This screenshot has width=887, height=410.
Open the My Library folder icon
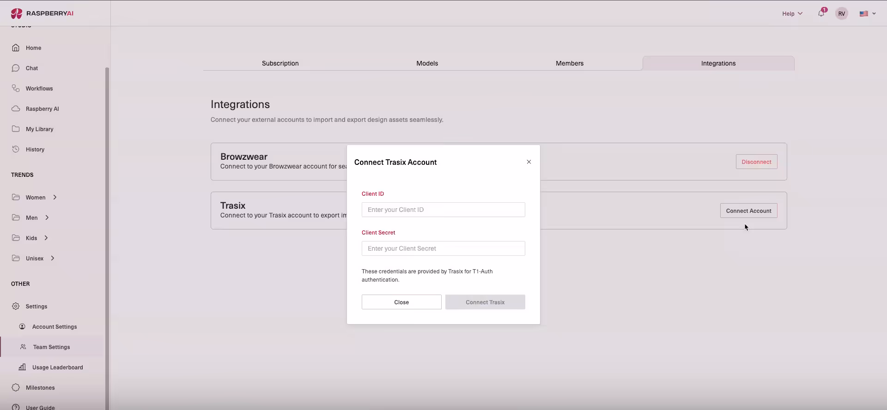[16, 129]
